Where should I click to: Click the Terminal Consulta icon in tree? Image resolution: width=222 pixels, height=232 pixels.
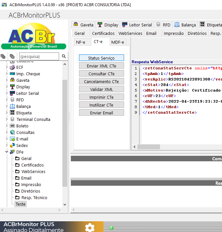(x=12, y=119)
